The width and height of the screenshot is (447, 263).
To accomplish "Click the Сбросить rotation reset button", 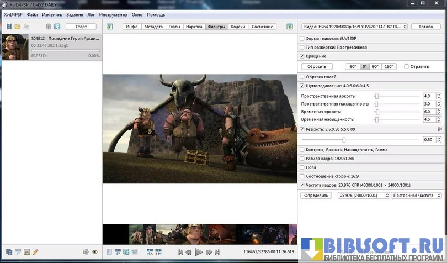I will [x=317, y=66].
